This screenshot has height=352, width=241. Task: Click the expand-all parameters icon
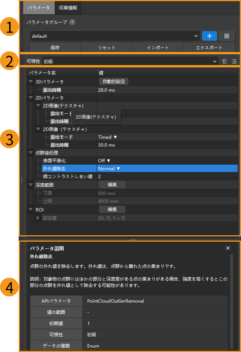[x=225, y=61]
